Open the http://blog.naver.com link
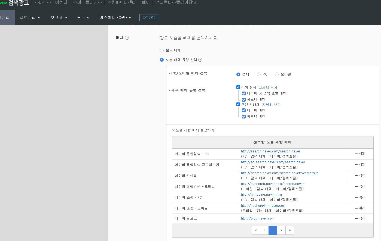This screenshot has height=241, width=381. click(258, 218)
